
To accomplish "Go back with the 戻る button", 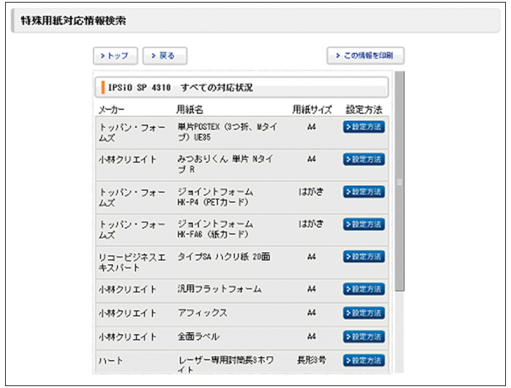I will click(x=164, y=56).
